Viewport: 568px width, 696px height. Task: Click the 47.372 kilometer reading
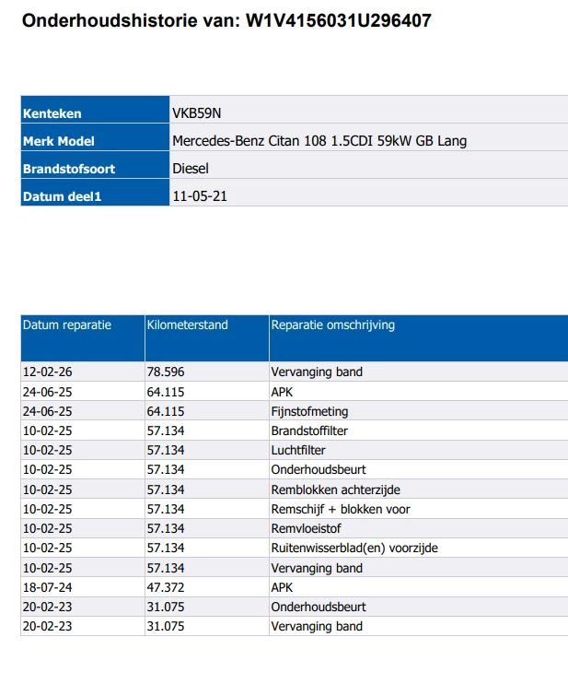(x=166, y=587)
